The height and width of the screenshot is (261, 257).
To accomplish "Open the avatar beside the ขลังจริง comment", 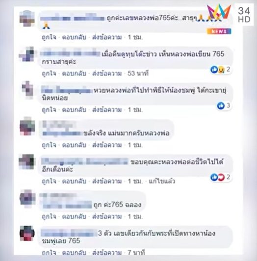I will coord(27,127).
